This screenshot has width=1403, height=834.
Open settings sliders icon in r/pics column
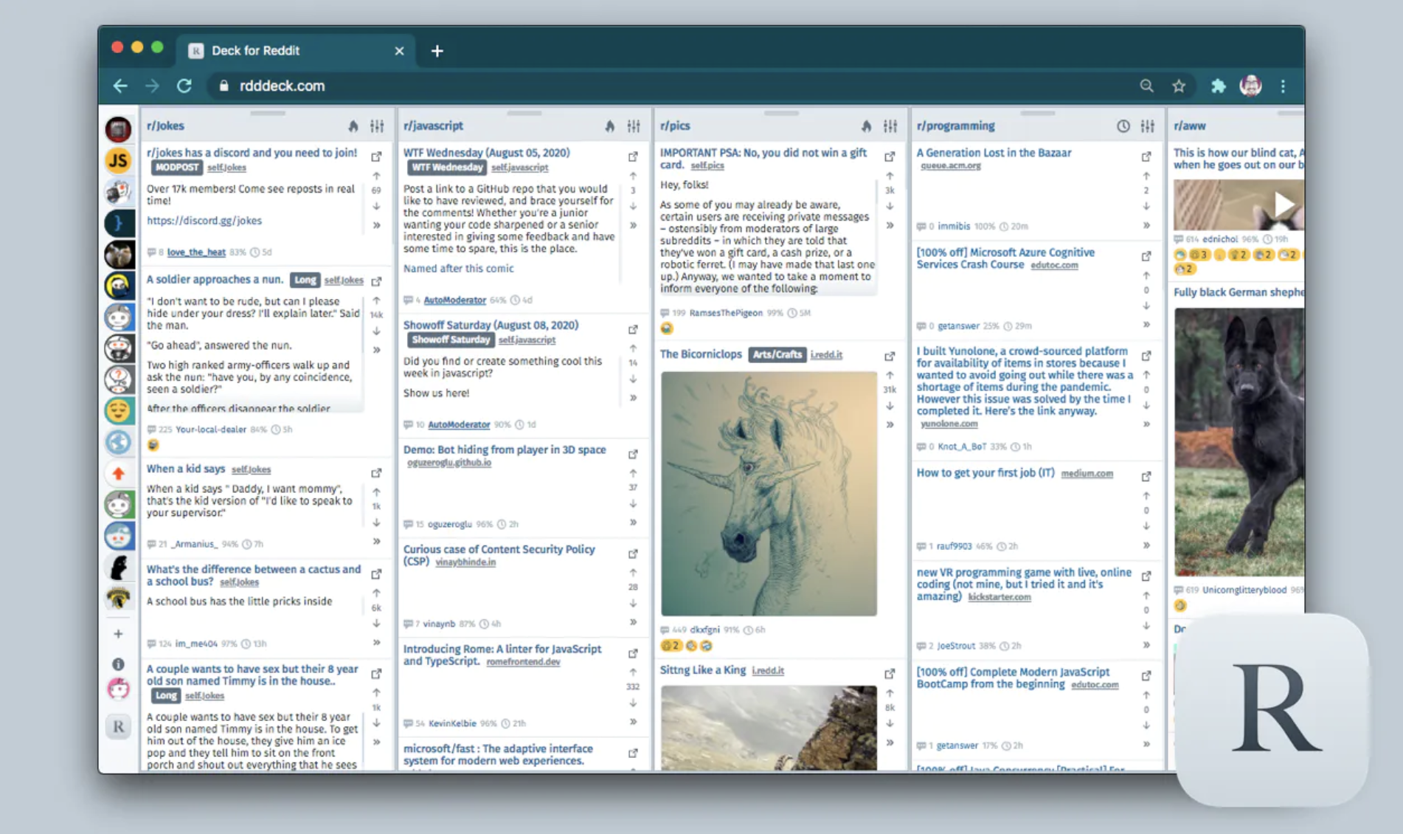tap(890, 126)
